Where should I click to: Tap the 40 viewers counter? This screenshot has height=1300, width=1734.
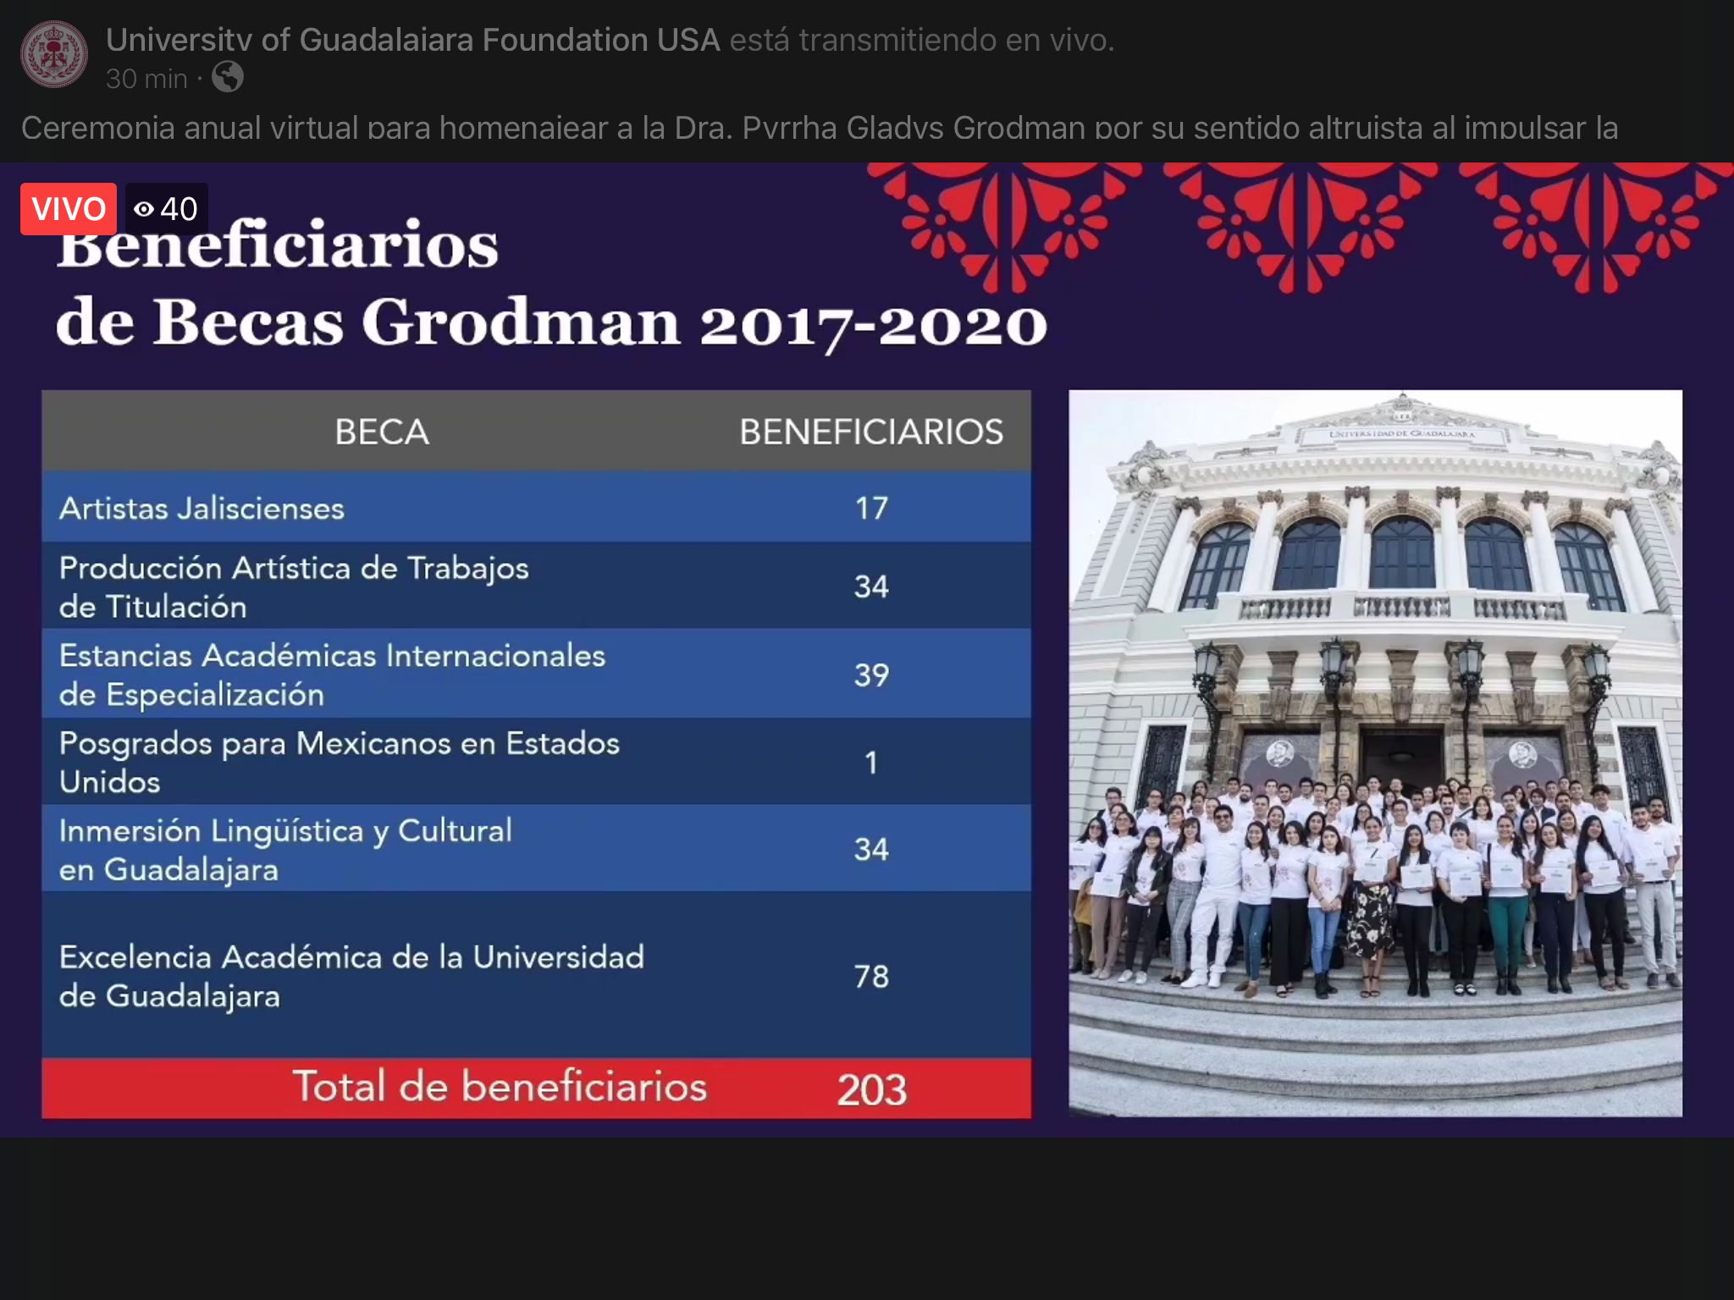point(179,209)
